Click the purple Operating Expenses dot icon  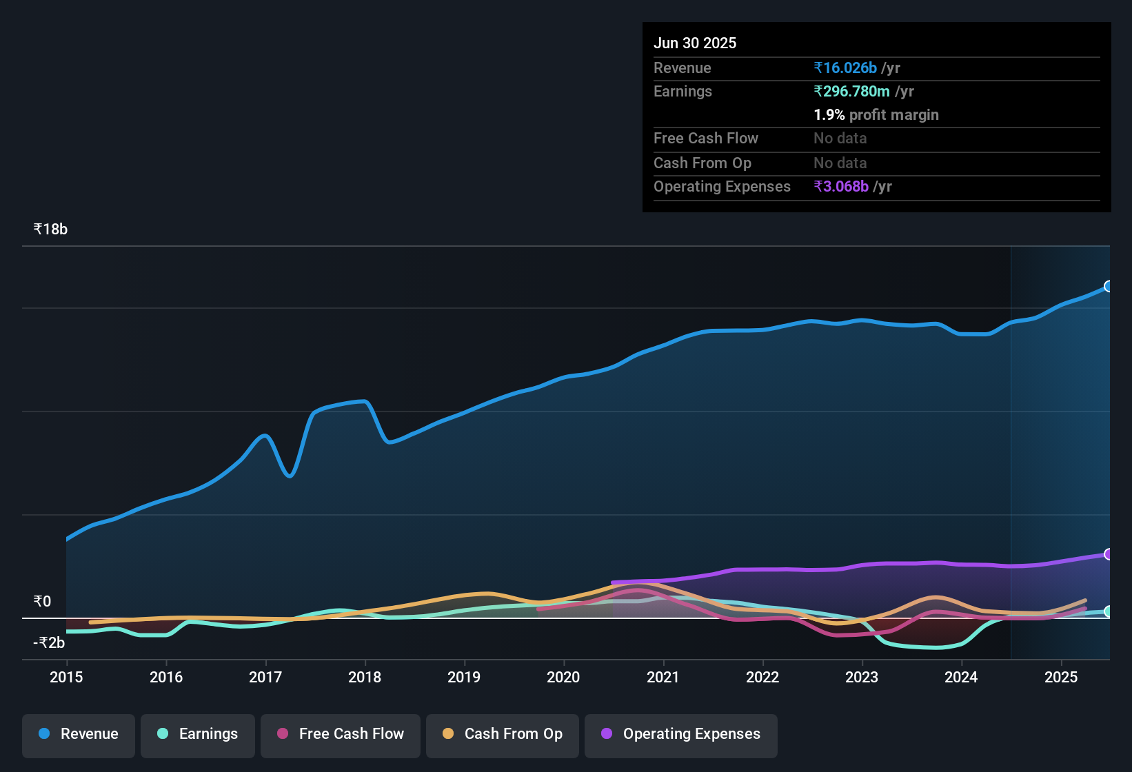tap(606, 734)
